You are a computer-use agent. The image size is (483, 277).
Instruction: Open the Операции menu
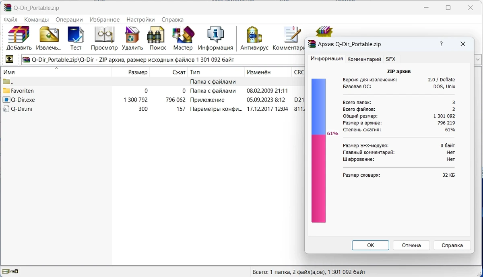pyautogui.click(x=69, y=19)
